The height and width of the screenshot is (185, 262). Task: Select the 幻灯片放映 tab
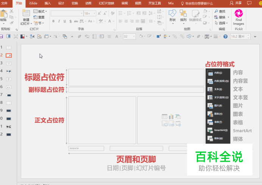coord(106,3)
